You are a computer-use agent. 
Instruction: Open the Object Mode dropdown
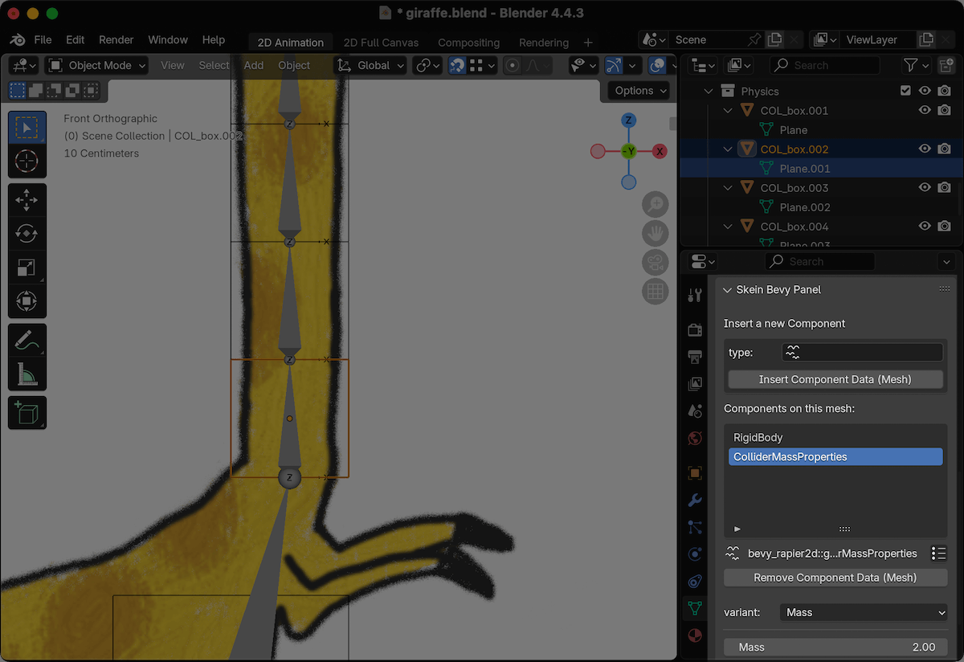pyautogui.click(x=95, y=65)
